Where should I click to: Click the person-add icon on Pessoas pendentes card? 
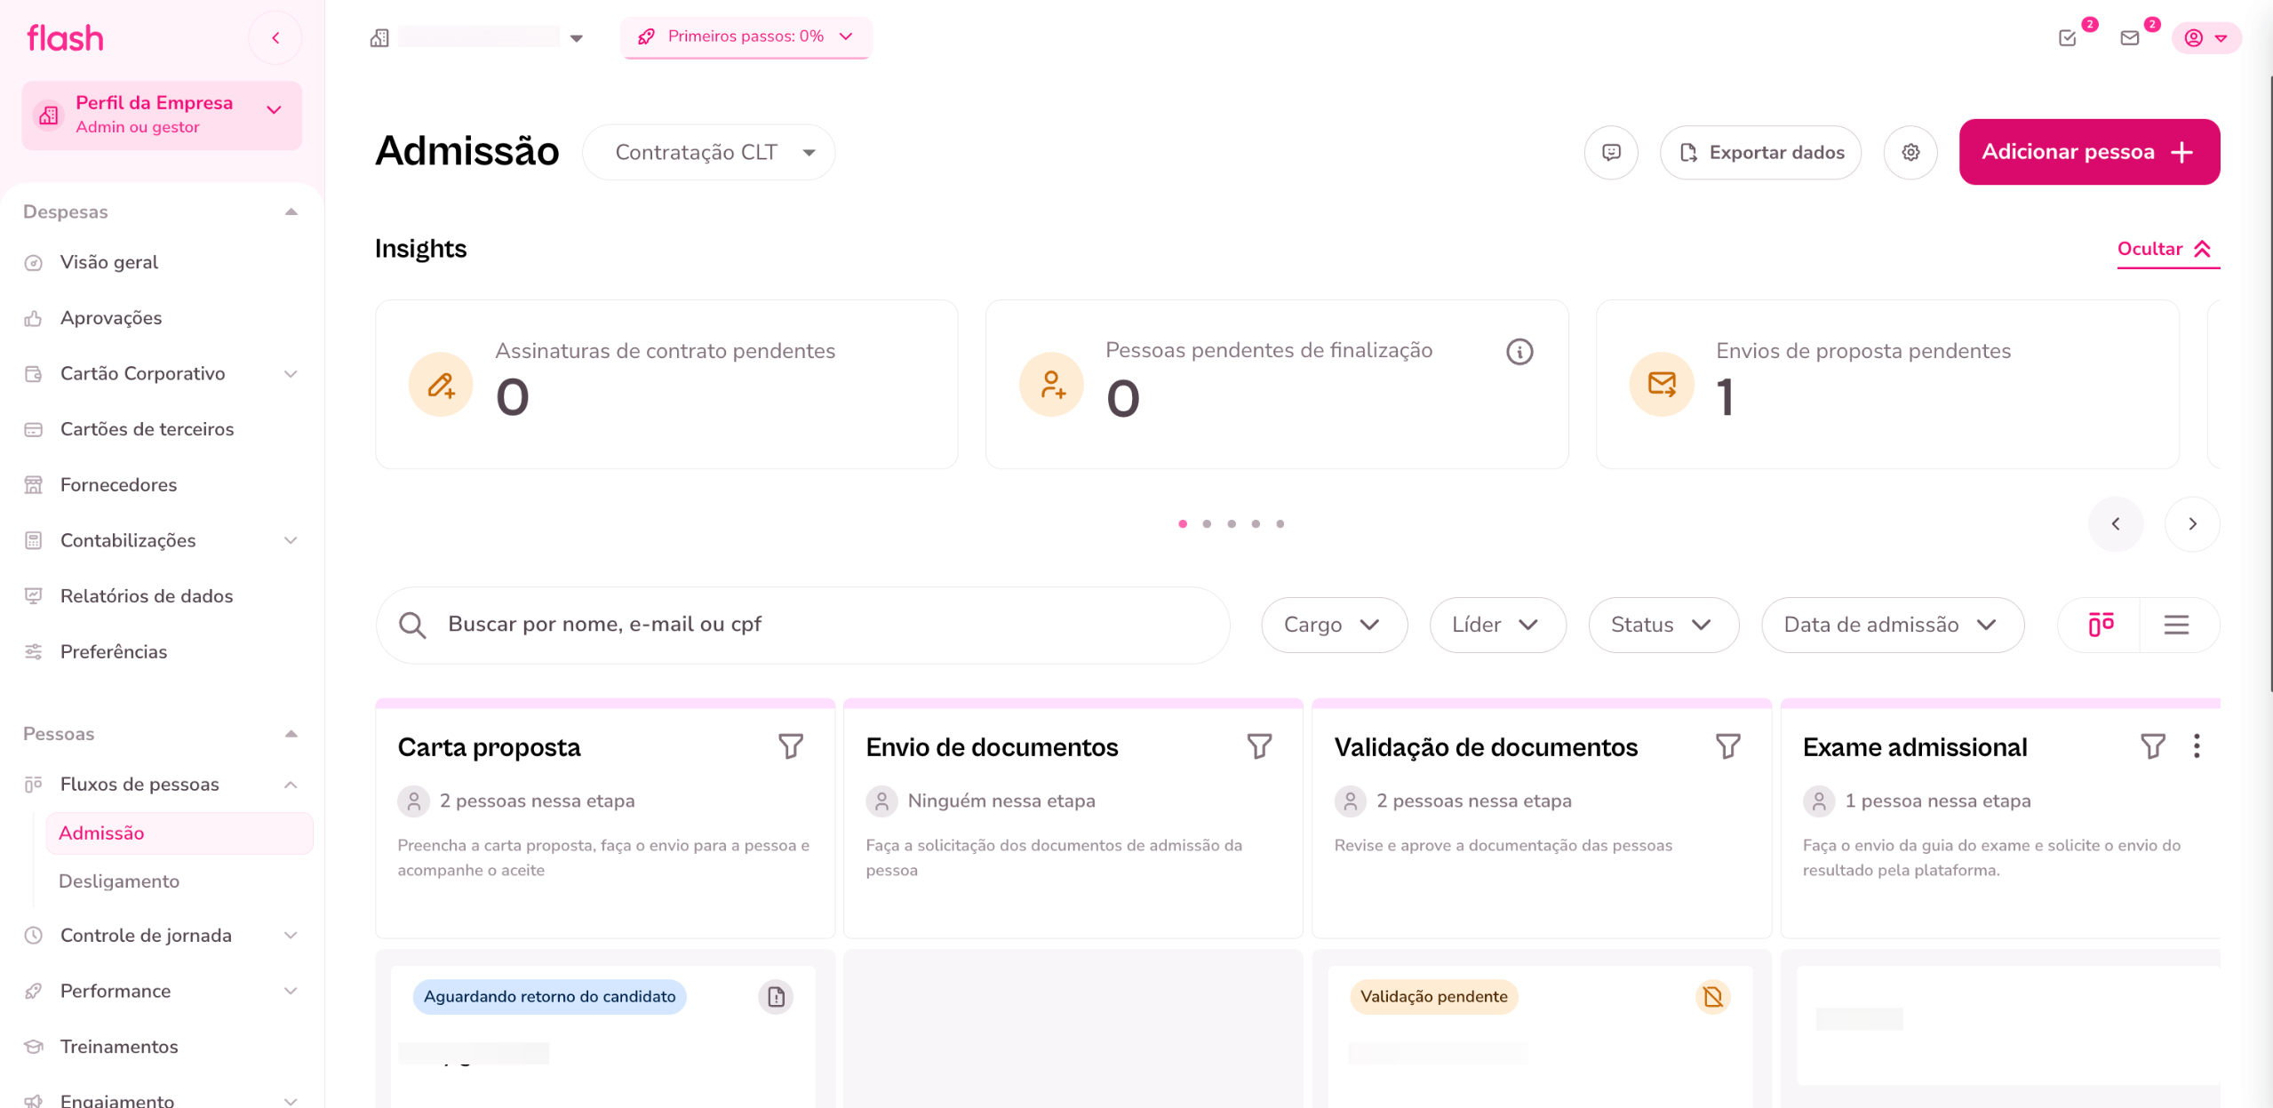[1051, 385]
